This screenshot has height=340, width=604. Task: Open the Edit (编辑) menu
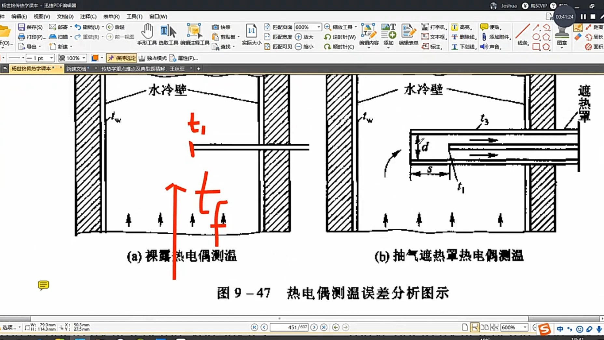coord(19,16)
